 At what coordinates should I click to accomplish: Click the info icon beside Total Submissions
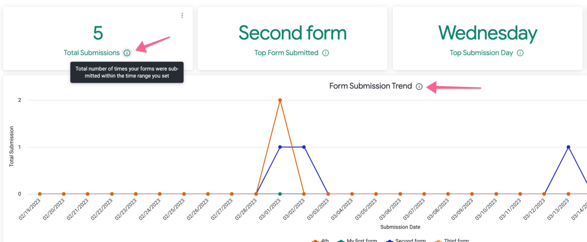point(127,53)
